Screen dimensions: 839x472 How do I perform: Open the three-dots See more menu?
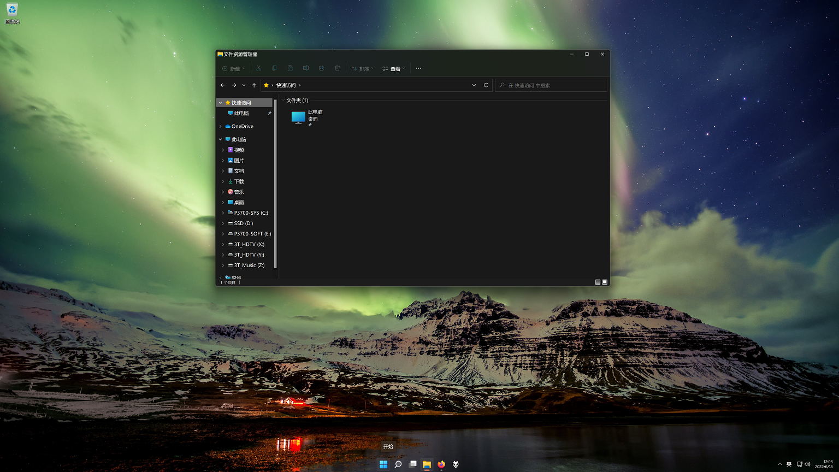418,68
